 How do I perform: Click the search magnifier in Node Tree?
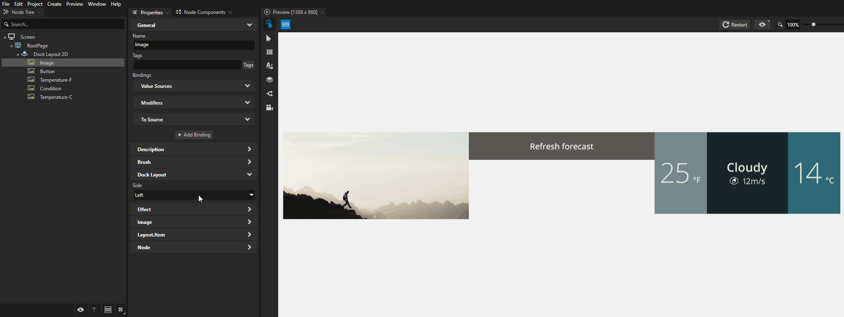[6, 25]
